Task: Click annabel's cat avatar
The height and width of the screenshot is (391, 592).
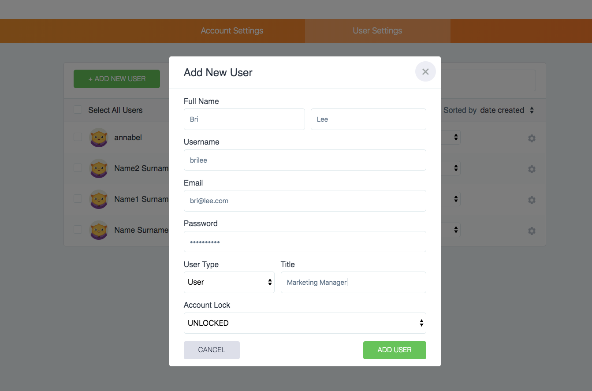Action: coord(99,138)
